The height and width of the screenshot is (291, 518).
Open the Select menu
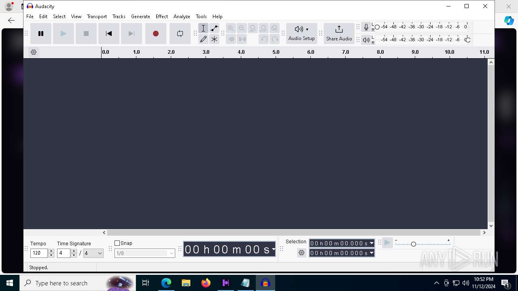(59, 17)
